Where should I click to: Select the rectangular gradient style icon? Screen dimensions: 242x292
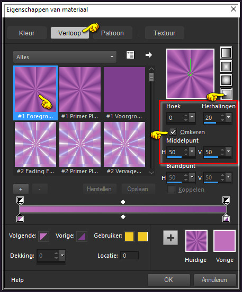point(226,67)
